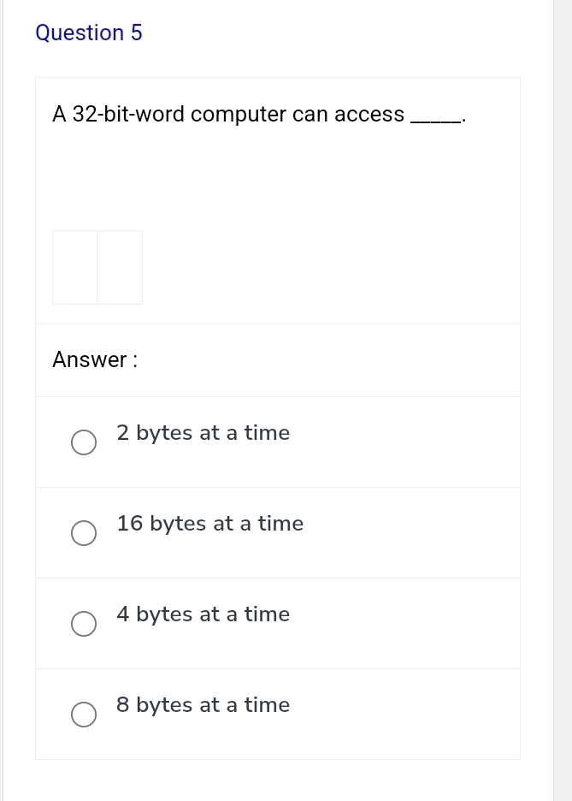The height and width of the screenshot is (801, 572).
Task: Click the row containing '2 bytes at a time'
Action: coord(278,442)
